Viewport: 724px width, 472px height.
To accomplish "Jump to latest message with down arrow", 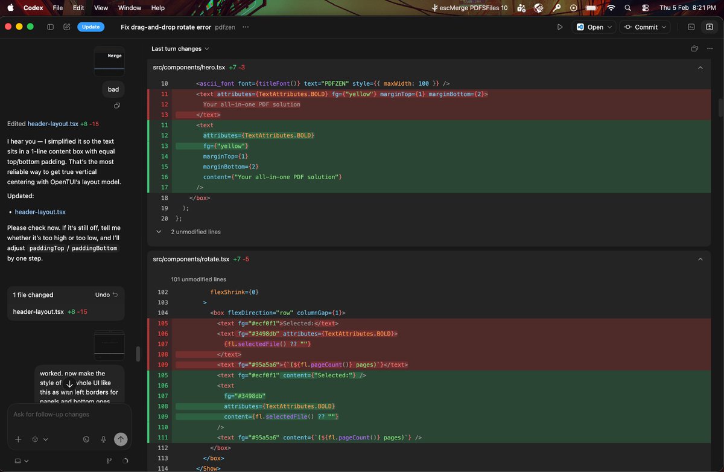I will pos(69,384).
